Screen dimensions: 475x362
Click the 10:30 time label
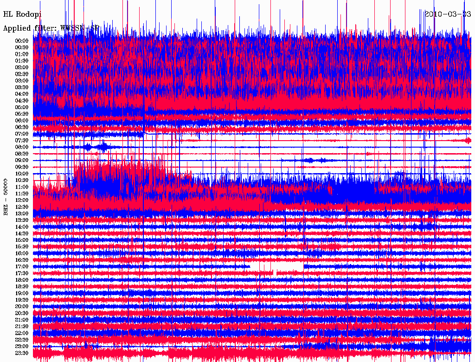point(22,180)
